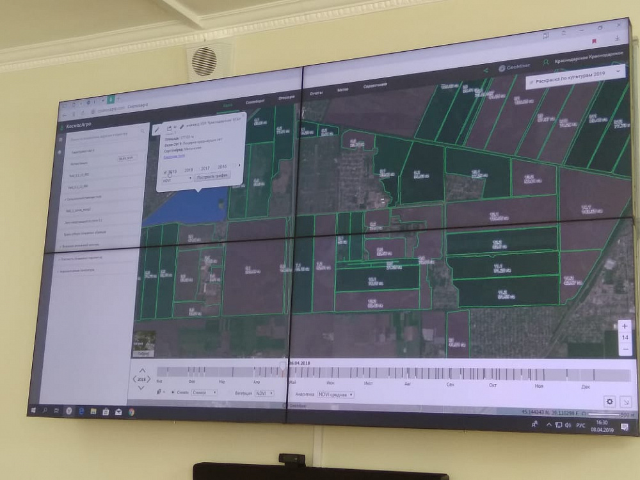Click the РУС language indicator

580,426
